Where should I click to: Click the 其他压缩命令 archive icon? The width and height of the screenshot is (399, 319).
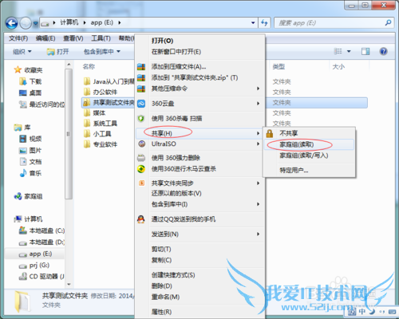pos(141,89)
